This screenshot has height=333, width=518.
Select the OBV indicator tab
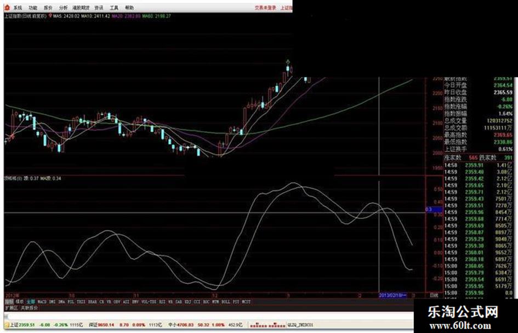point(117,302)
